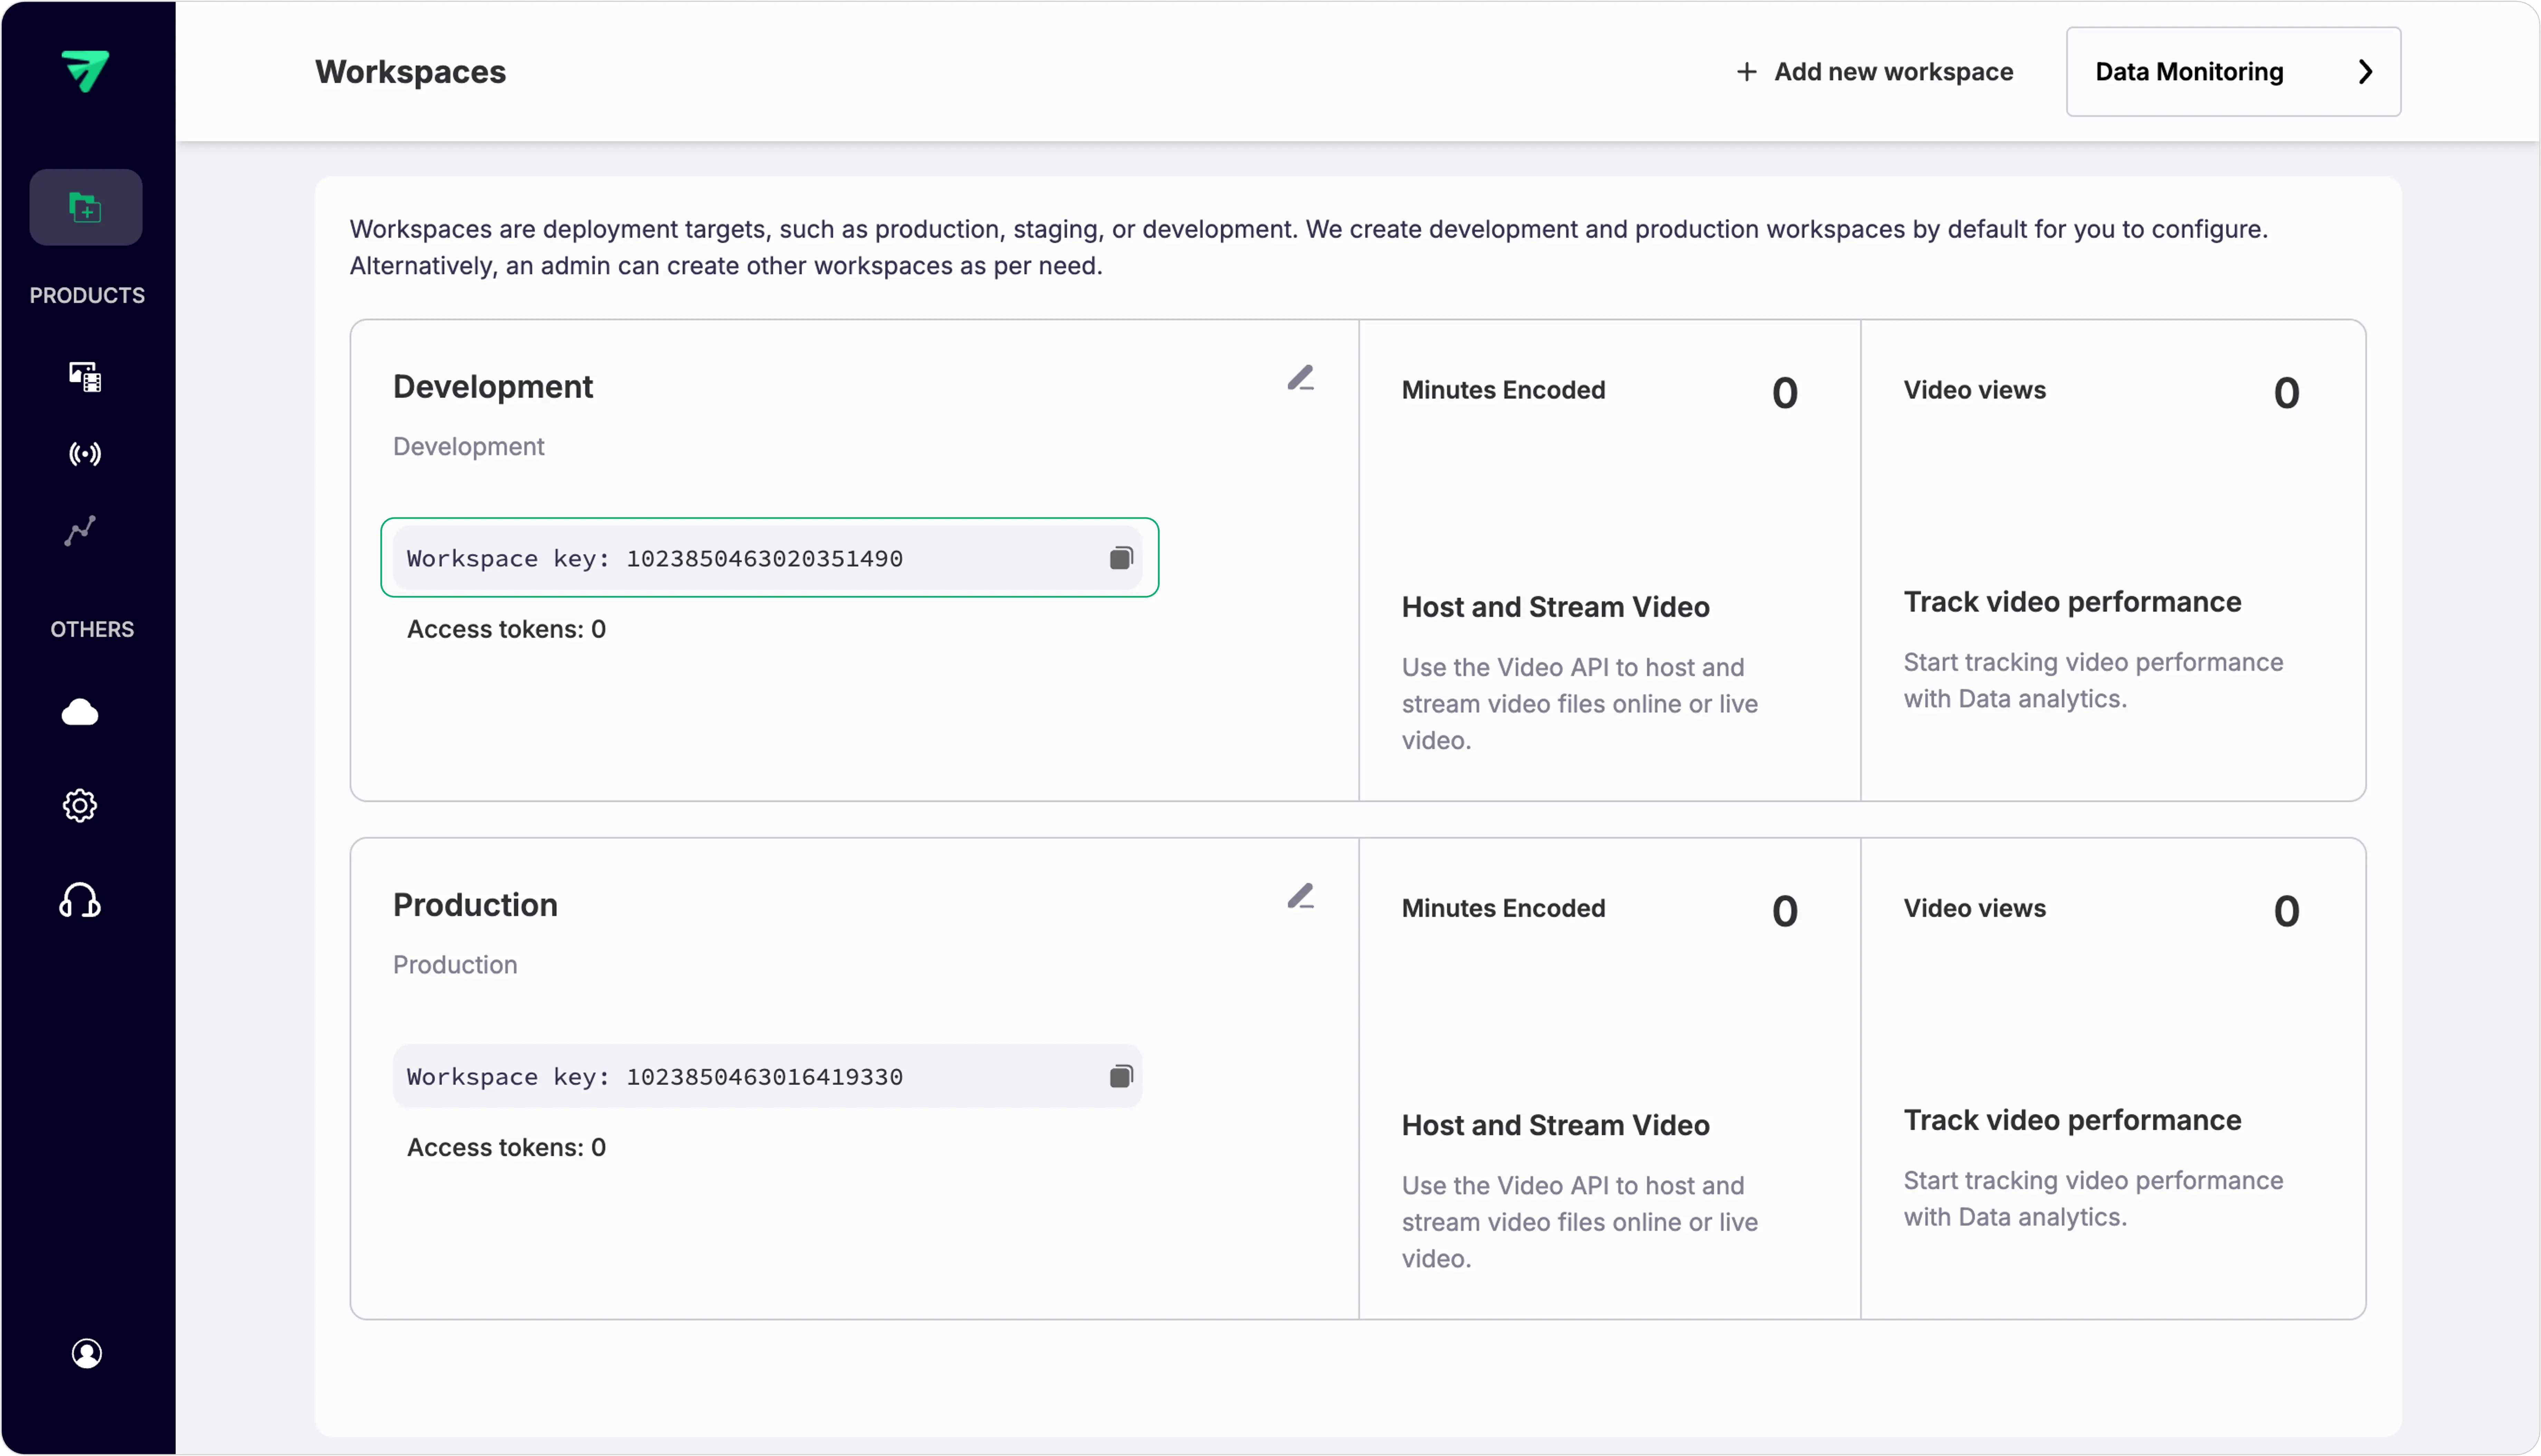This screenshot has width=2541, height=1456.
Task: Open the Live stream broadcast icon
Action: click(x=85, y=454)
